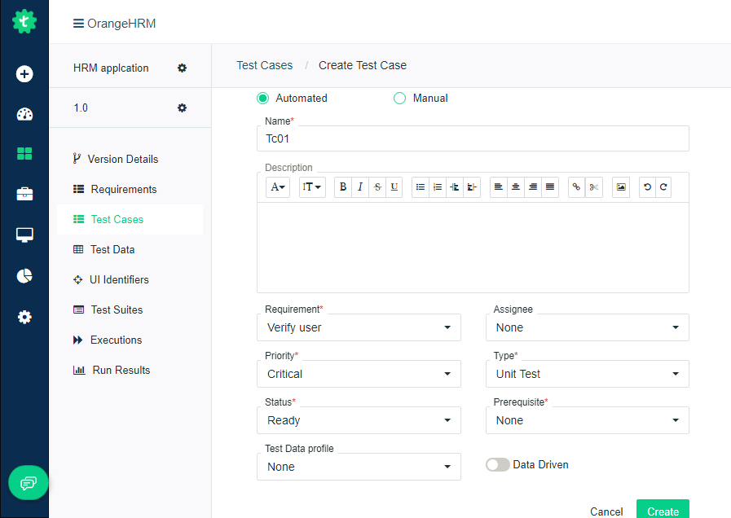Undo the last edit in description

click(x=647, y=187)
